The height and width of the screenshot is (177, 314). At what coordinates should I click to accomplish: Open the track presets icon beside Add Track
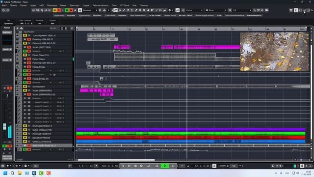click(x=22, y=29)
